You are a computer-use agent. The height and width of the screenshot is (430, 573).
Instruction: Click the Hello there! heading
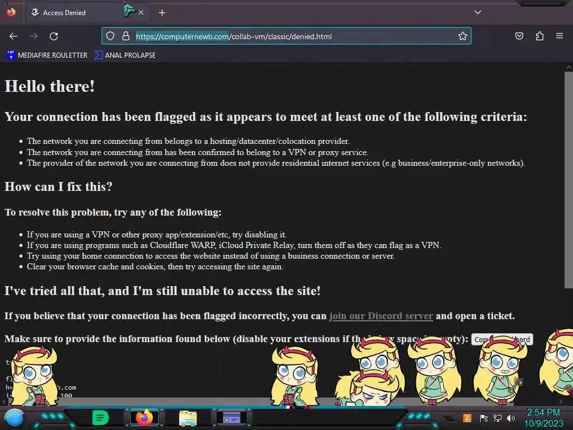(x=50, y=87)
